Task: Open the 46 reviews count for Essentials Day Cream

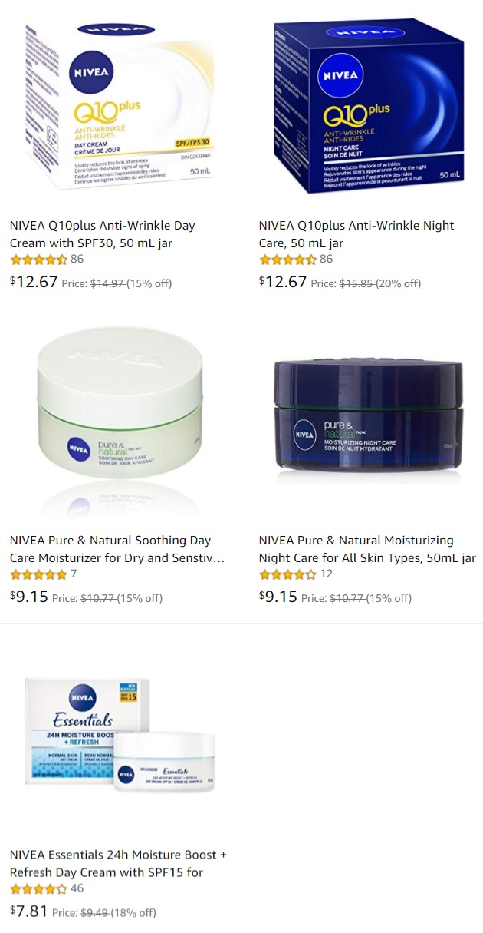Action: click(x=77, y=888)
